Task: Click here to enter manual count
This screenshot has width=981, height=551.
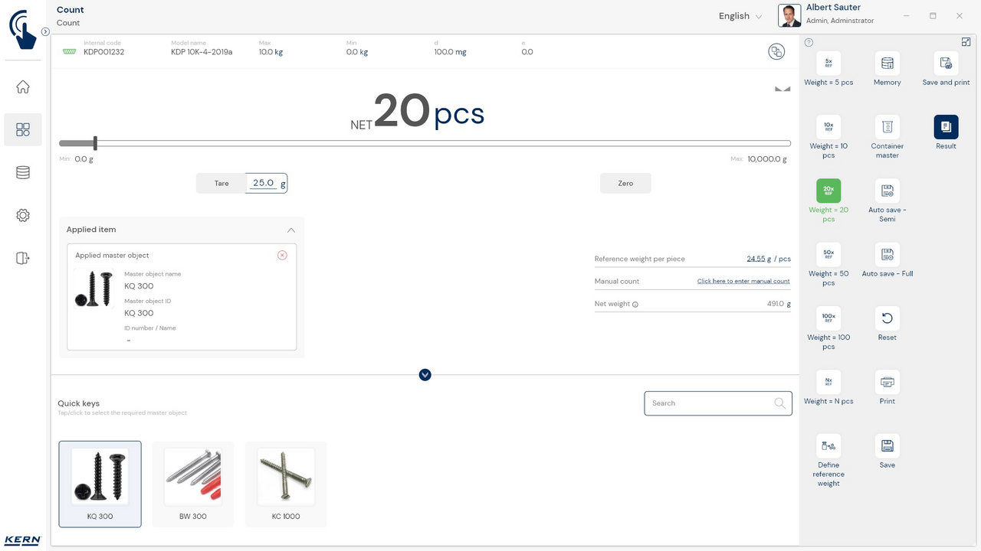Action: [743, 282]
